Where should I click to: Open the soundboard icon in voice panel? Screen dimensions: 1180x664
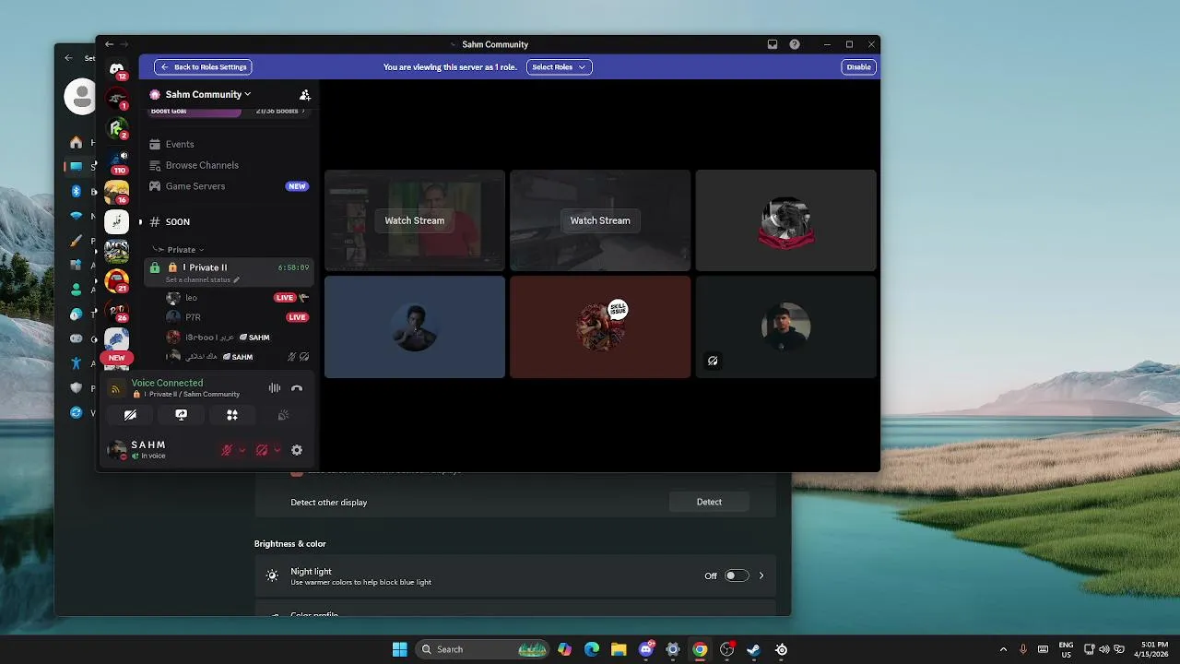pyautogui.click(x=283, y=415)
